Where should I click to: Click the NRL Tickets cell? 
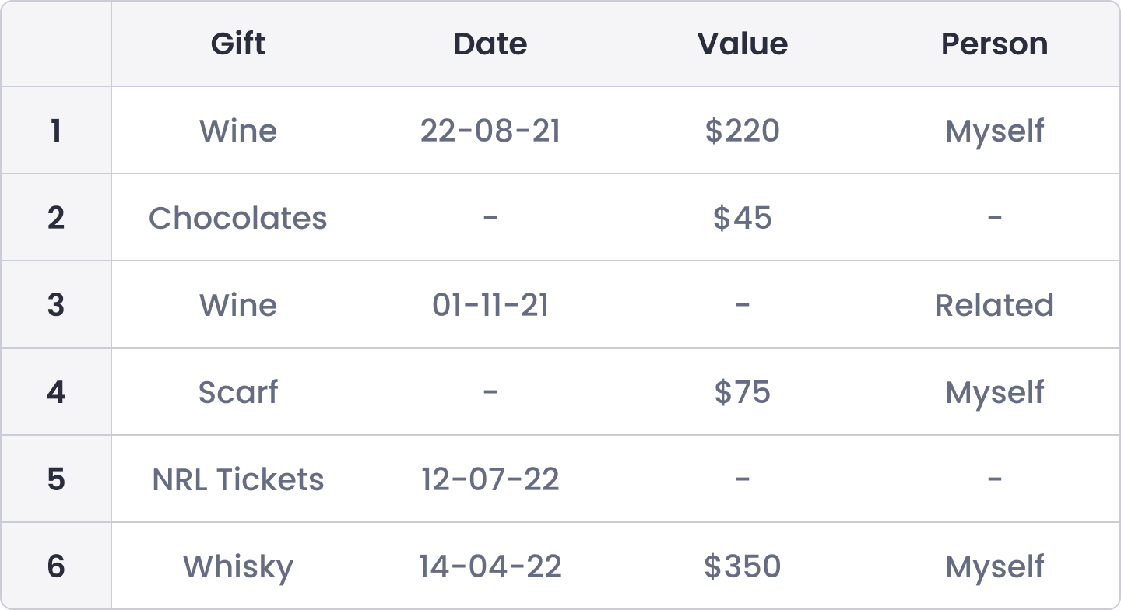(238, 479)
